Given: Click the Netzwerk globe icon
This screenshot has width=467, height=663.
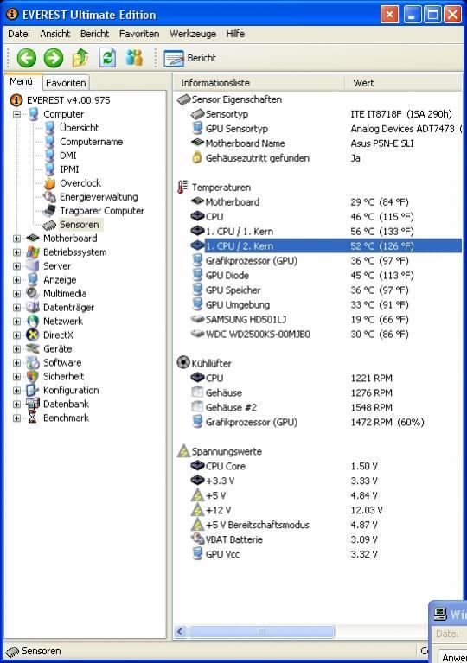Looking at the screenshot, I should [x=33, y=322].
